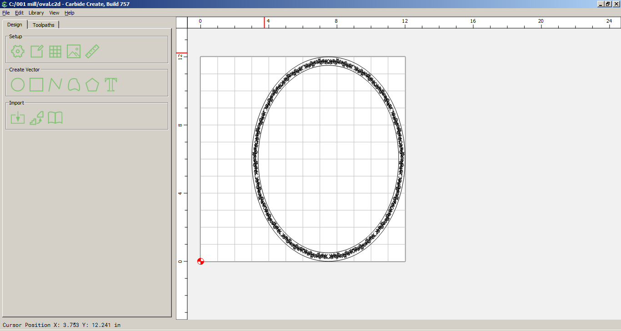Open Job Setup gear icon
Screen dimensions: 621x331
[x=18, y=51]
